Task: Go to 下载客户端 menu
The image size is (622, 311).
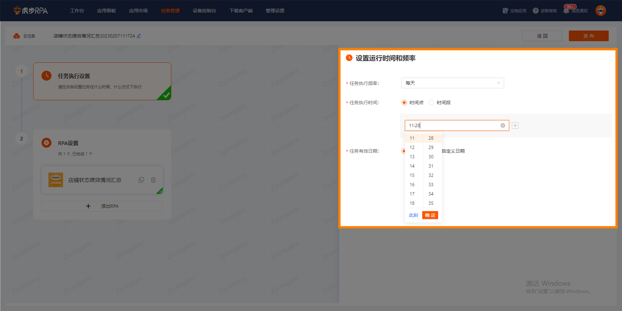Action: (x=241, y=11)
